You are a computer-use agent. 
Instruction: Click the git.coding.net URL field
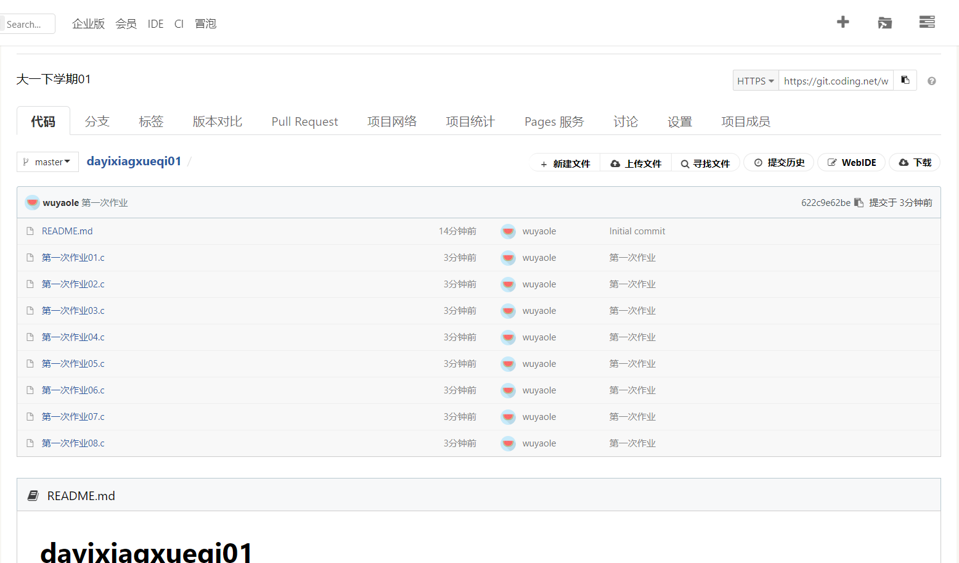836,81
